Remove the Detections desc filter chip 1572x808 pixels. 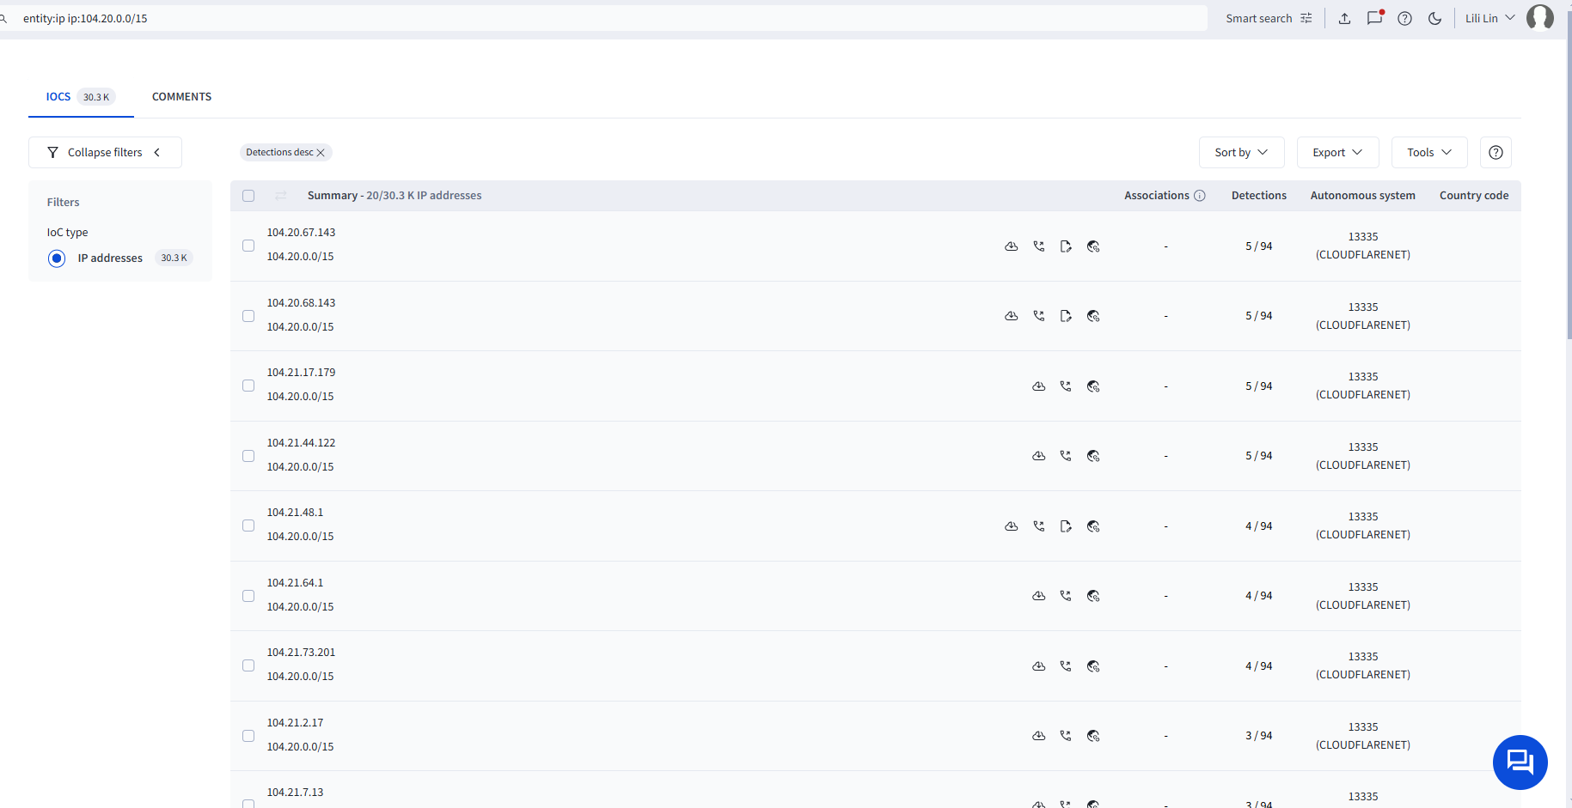(321, 153)
